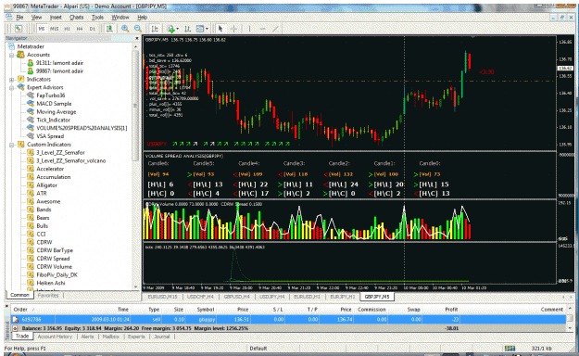Viewport: 579px width, 356px height.
Task: Select account 99867: lamont adair
Action: [59, 71]
